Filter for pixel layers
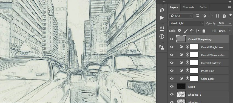This screenshot has height=103, width=233. 197,16
